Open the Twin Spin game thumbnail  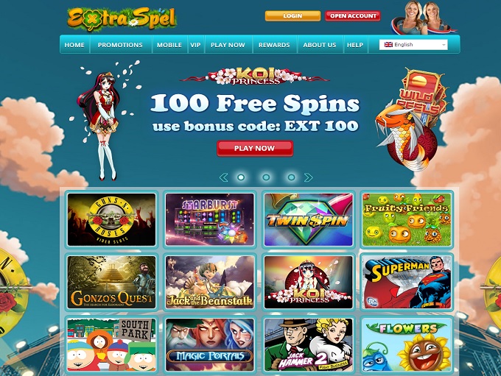[308, 219]
